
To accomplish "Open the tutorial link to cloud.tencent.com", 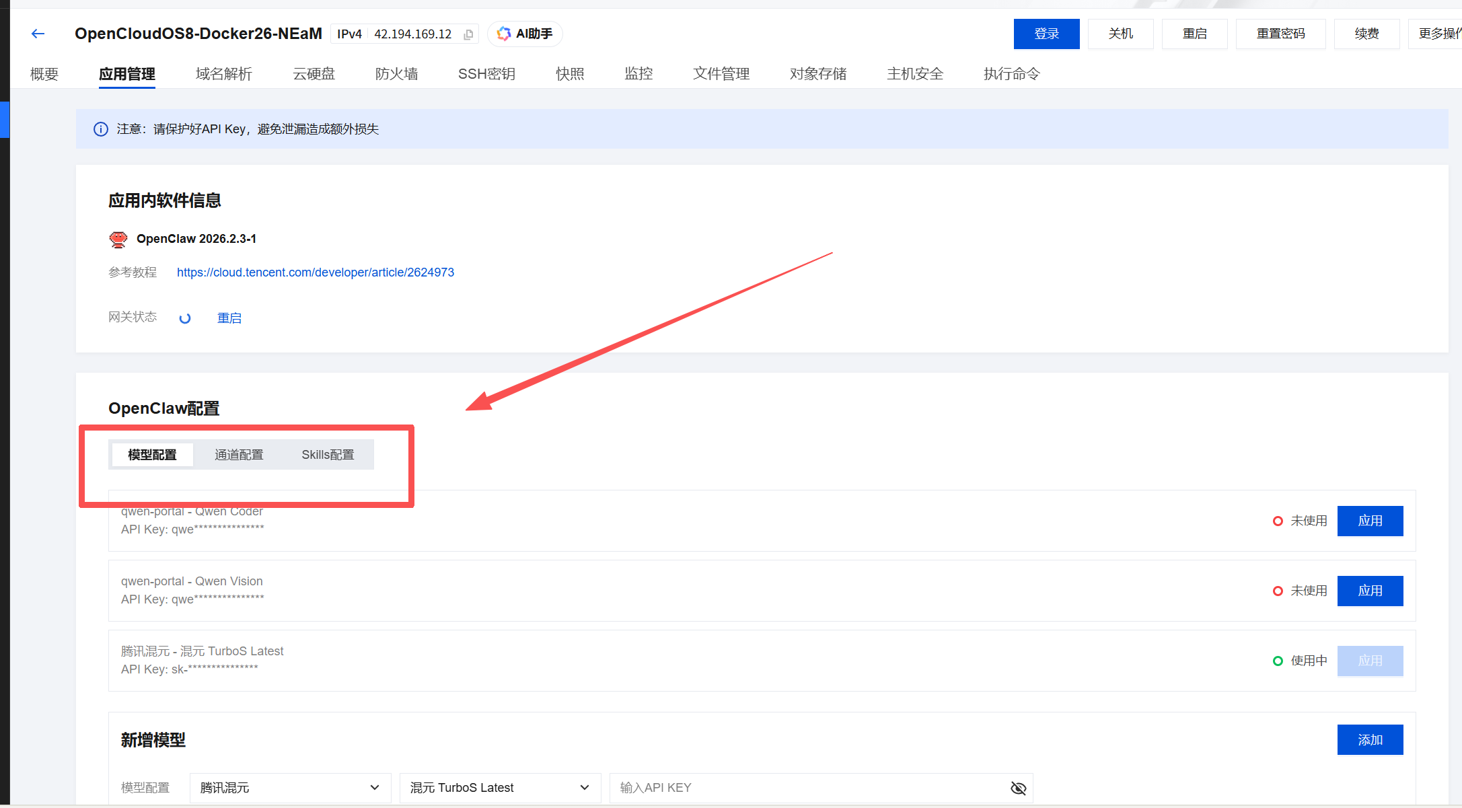I will click(315, 272).
